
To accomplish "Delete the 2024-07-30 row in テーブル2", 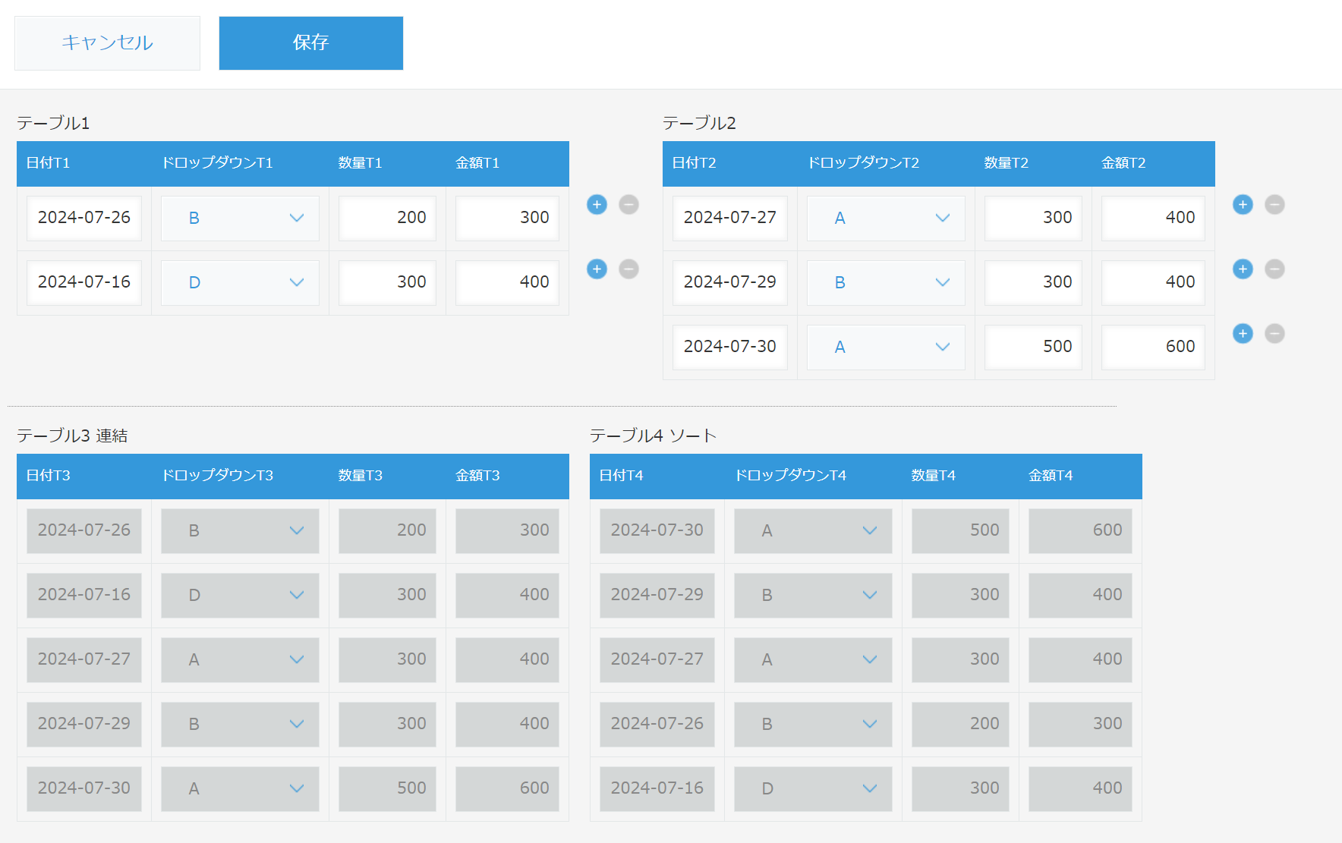I will (x=1274, y=333).
